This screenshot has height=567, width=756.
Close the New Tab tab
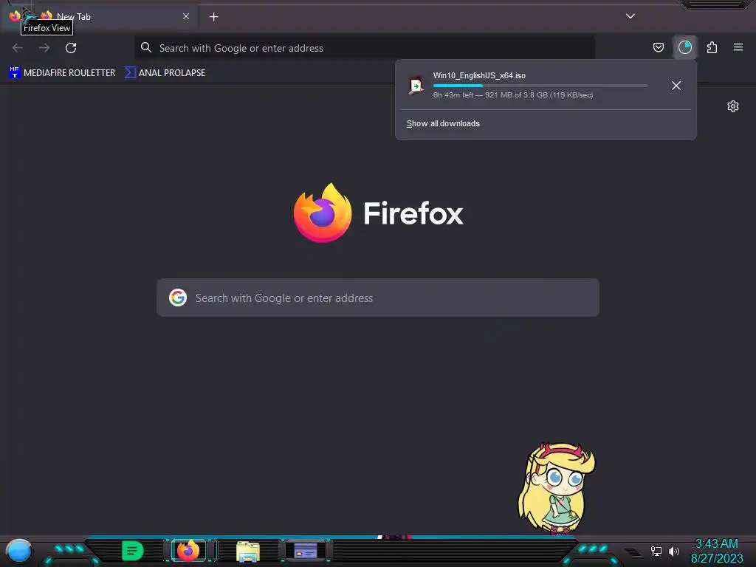click(186, 16)
